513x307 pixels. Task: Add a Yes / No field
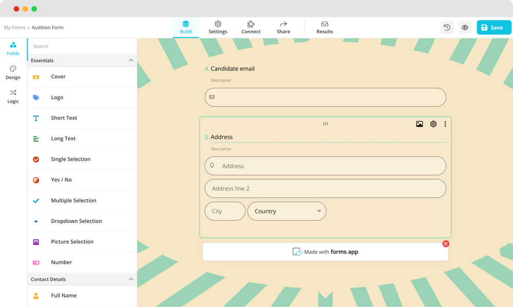click(61, 180)
